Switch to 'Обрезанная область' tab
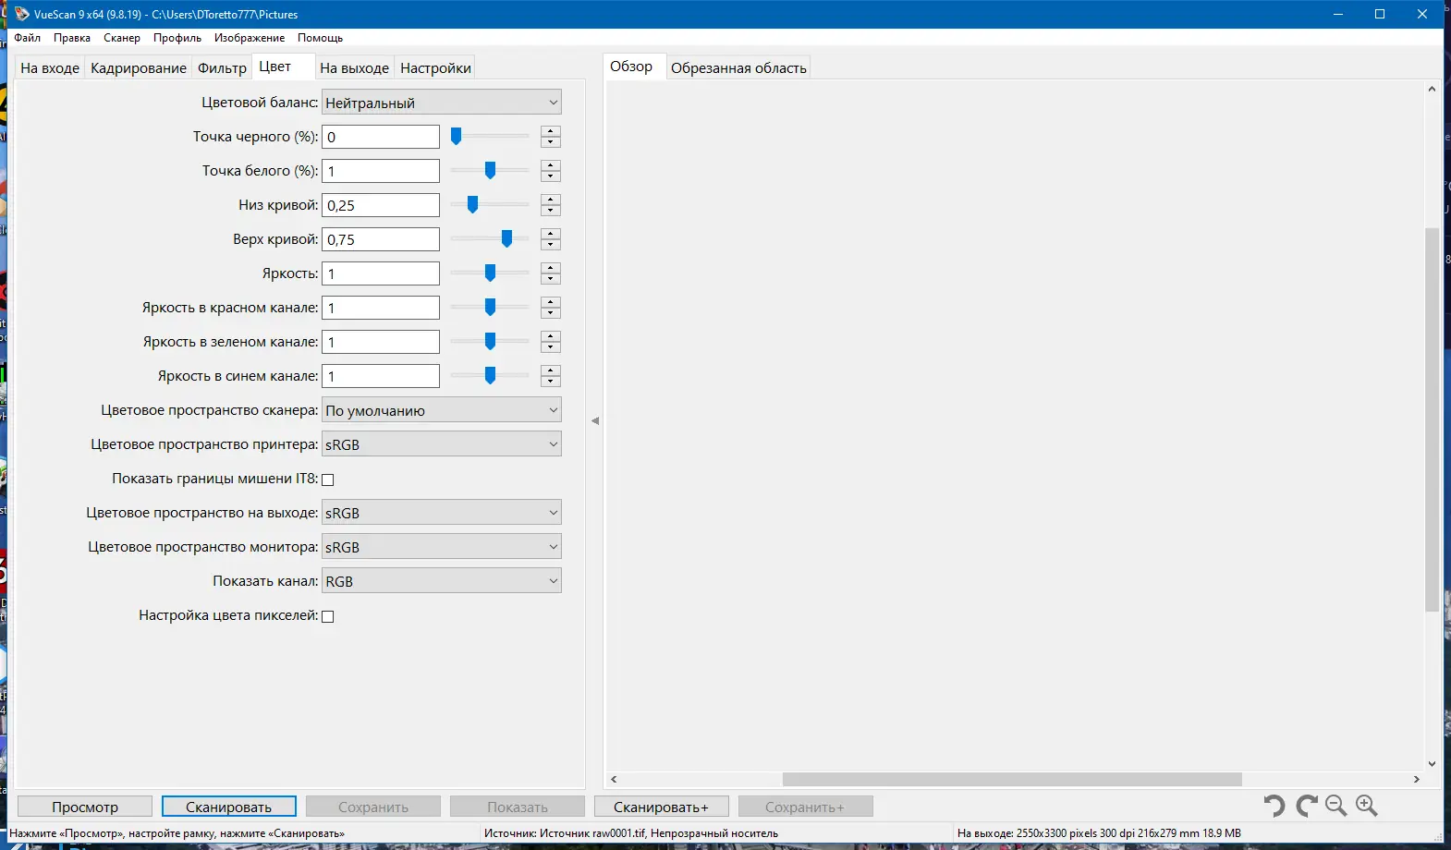Image resolution: width=1451 pixels, height=850 pixels. (x=738, y=67)
